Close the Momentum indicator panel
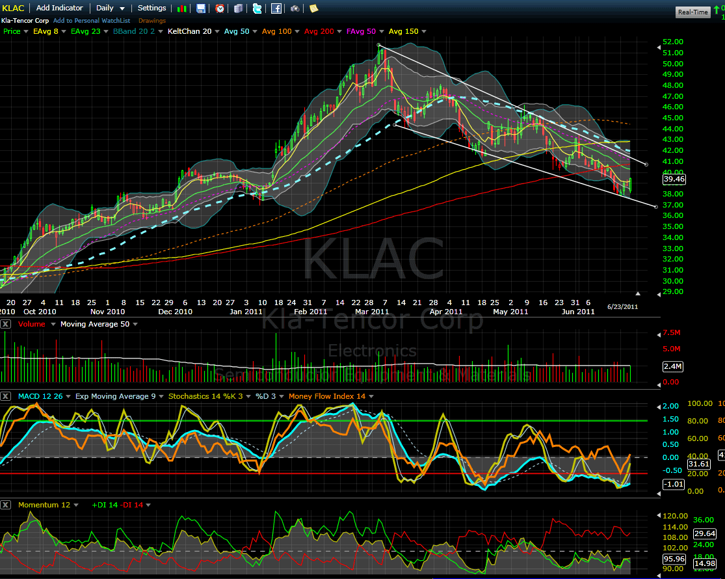 [6, 505]
